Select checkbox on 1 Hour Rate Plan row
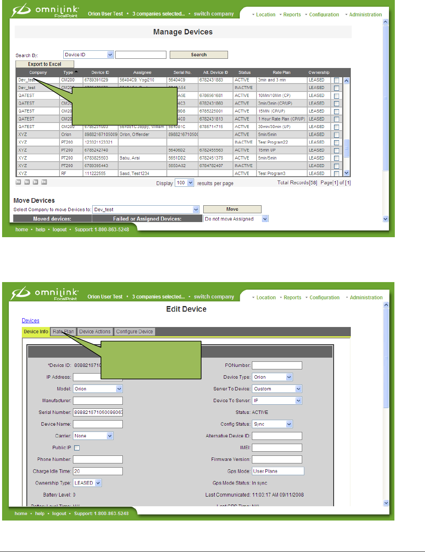The width and height of the screenshot is (425, 552). coord(337,119)
